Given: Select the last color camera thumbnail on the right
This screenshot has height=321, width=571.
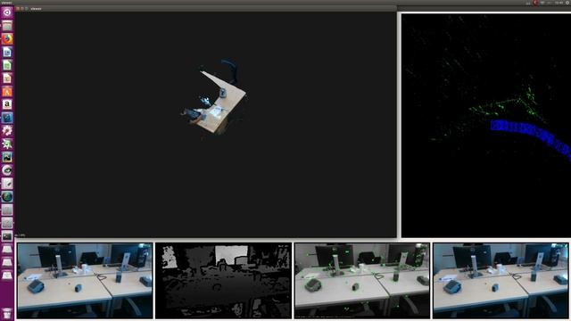Looking at the screenshot, I should 501,281.
